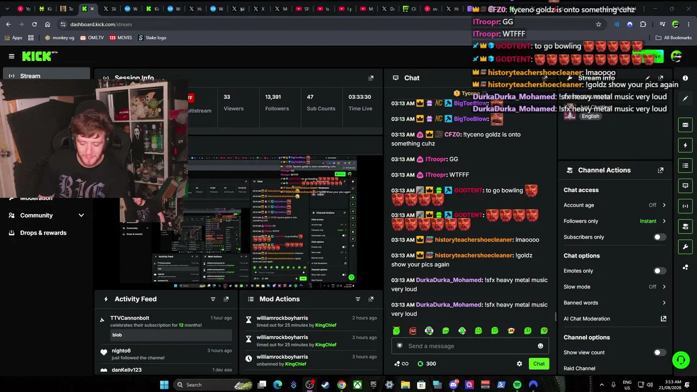Click the 13,391 Followers stat
This screenshot has width=697, height=392.
point(277,102)
